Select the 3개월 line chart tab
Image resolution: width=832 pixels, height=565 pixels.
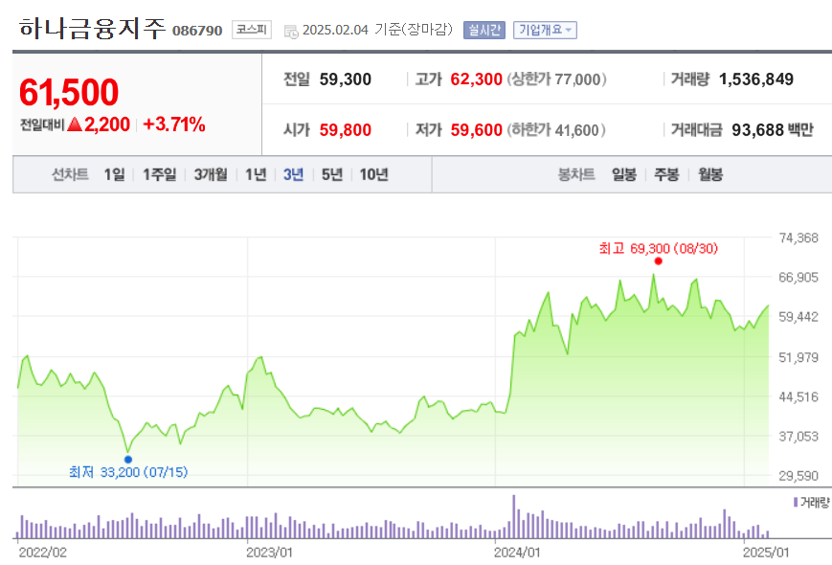click(x=211, y=174)
